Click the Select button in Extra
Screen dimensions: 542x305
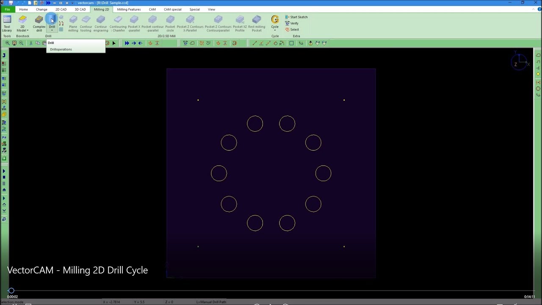292,30
